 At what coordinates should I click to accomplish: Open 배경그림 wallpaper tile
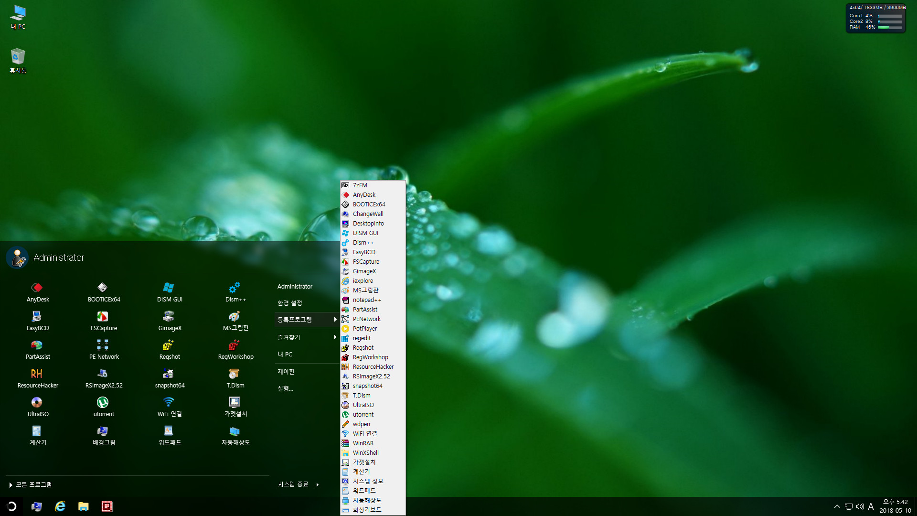click(x=104, y=436)
